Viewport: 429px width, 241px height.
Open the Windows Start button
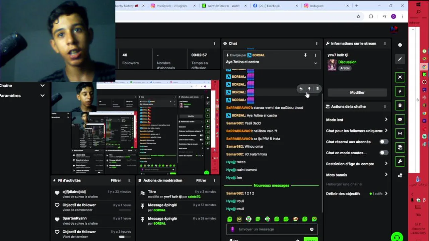[418, 4]
